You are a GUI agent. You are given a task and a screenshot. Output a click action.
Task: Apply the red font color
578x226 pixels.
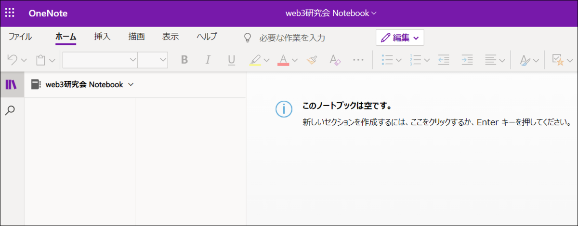coord(283,60)
